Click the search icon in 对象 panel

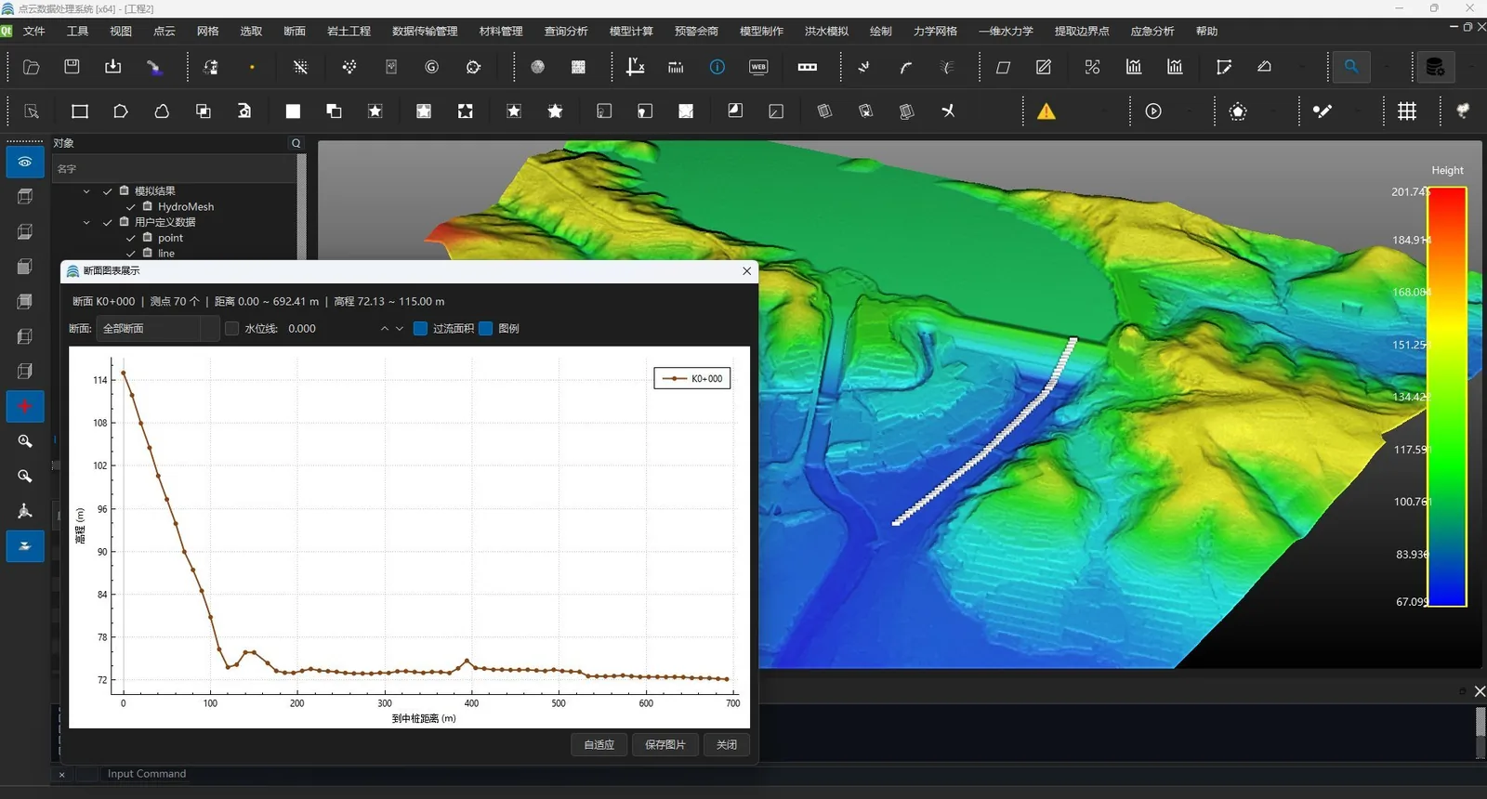296,143
